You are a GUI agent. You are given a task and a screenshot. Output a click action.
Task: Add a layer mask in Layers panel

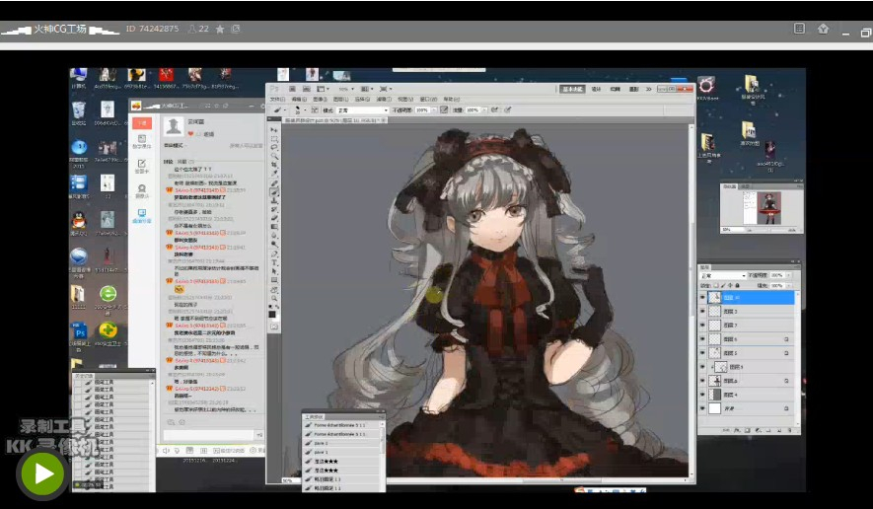(748, 430)
